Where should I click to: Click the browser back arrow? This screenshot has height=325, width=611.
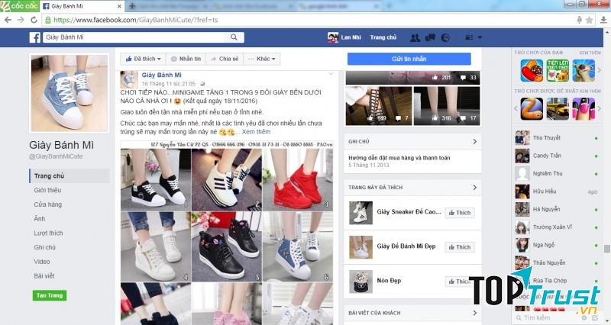coord(8,18)
